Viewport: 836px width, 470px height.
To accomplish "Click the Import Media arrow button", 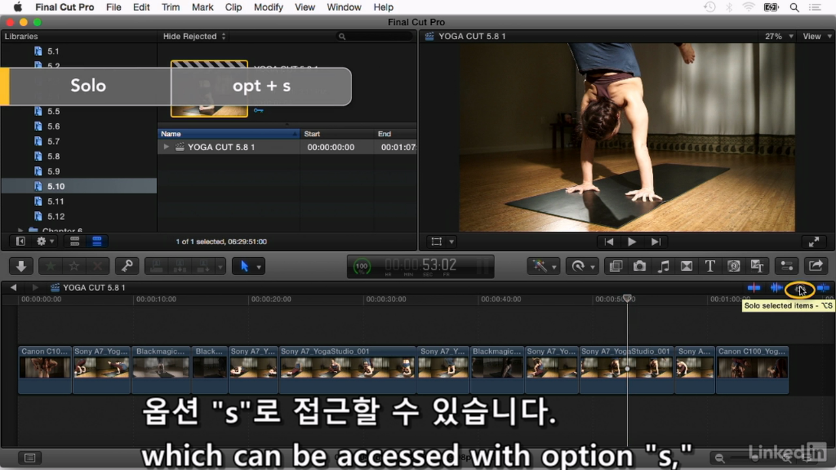I will point(21,266).
